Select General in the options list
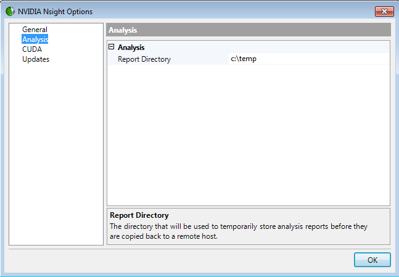Screen dimensions: 399x277 tap(35, 30)
